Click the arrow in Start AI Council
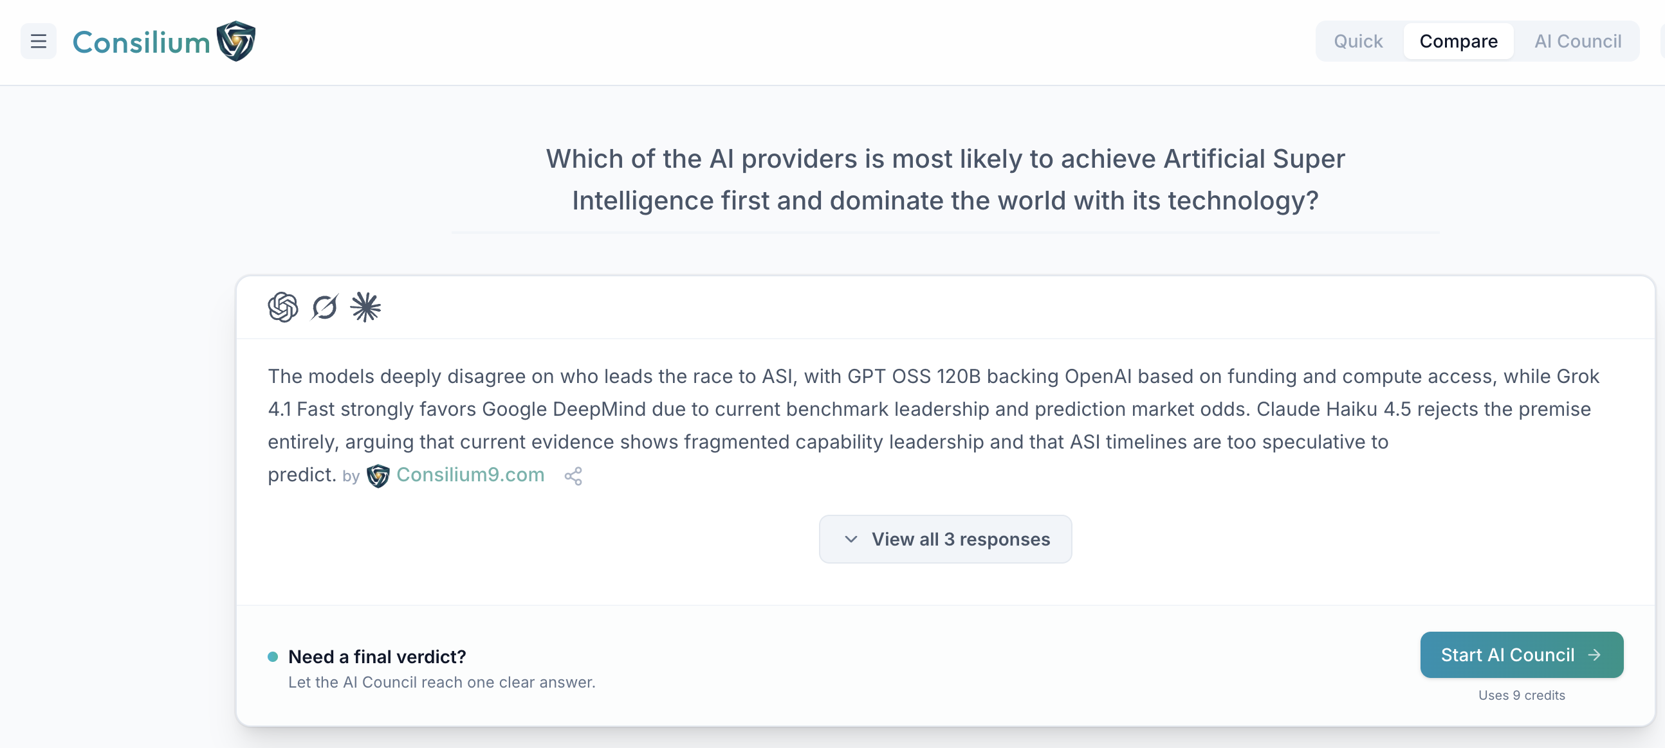The width and height of the screenshot is (1665, 748). 1594,654
